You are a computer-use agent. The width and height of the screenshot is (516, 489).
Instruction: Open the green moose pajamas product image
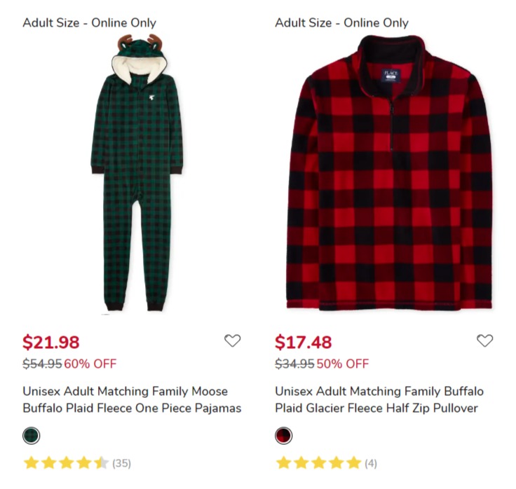(137, 173)
